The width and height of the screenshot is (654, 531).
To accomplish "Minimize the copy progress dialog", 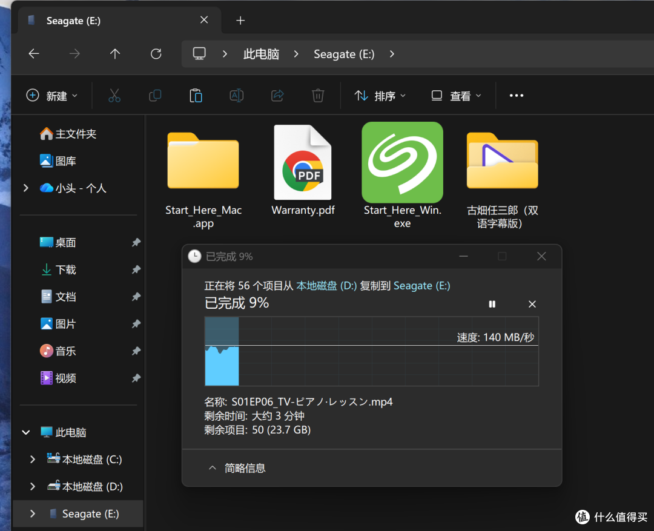I will [463, 256].
